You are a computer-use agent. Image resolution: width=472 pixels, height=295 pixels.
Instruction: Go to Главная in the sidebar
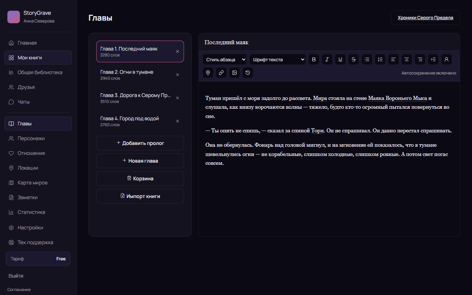[x=38, y=43]
